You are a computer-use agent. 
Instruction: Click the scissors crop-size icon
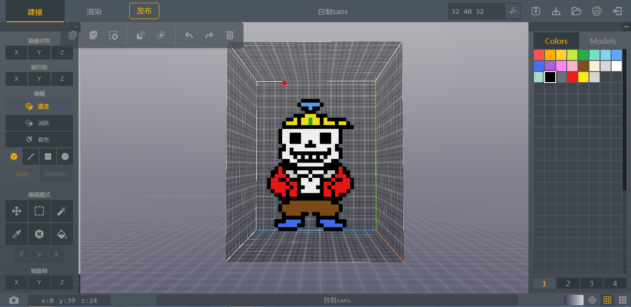513,11
